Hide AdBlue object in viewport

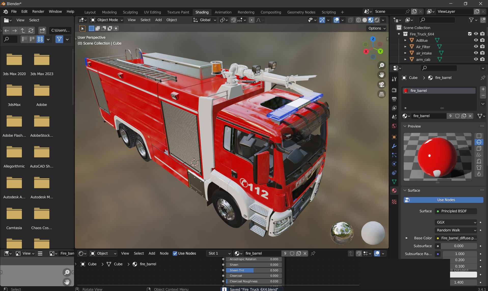point(476,40)
